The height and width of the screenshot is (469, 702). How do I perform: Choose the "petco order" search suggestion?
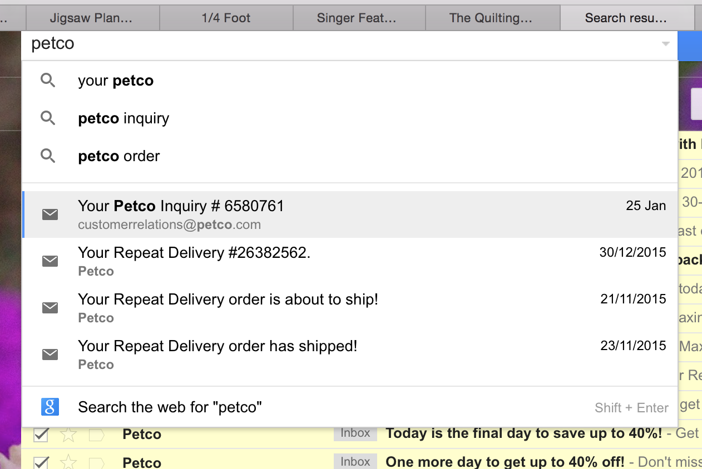pyautogui.click(x=350, y=156)
